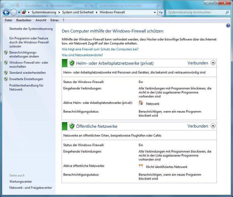Select the Öffentliche Netzwerke header
The width and height of the screenshot is (233, 197).
tap(97, 126)
